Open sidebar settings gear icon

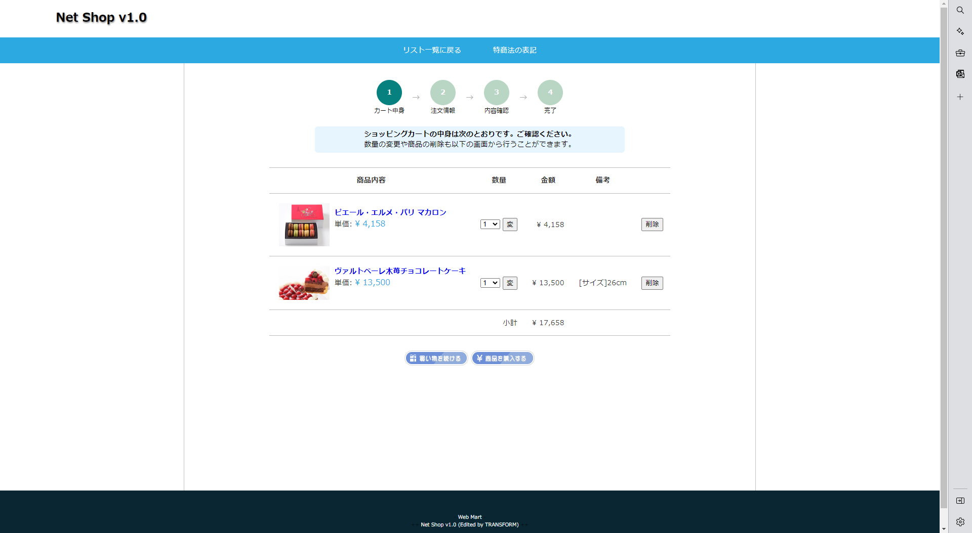[960, 522]
